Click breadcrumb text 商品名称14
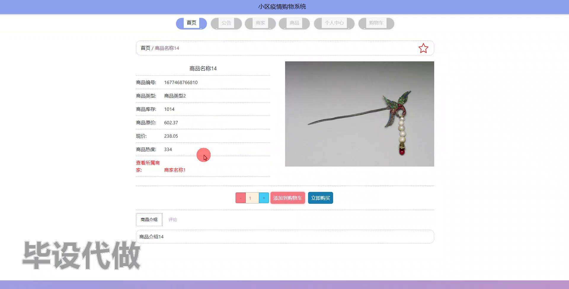The width and height of the screenshot is (569, 289). click(167, 48)
